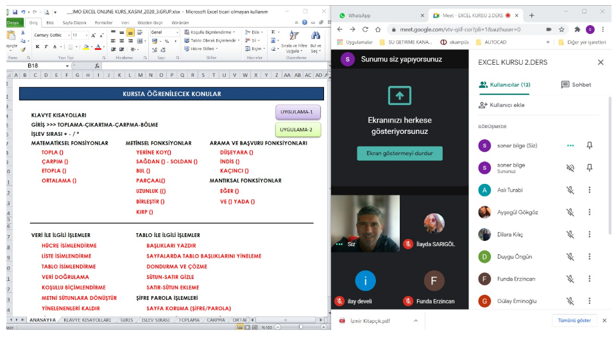
Task: Open the font size dropdown
Action: (87, 35)
